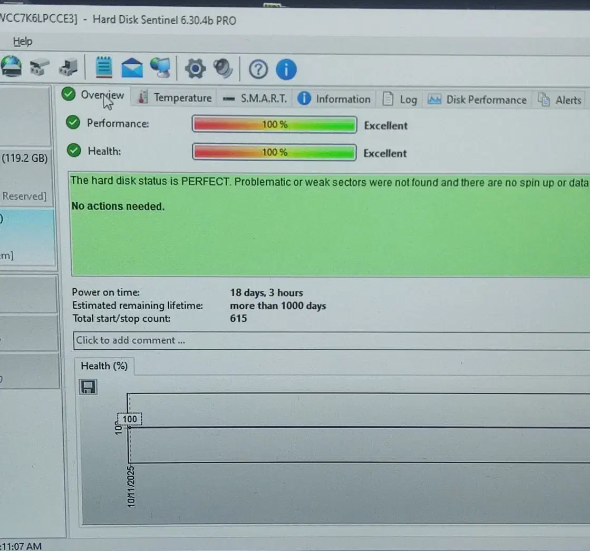Open the Alerts tab
This screenshot has width=590, height=551.
(559, 100)
